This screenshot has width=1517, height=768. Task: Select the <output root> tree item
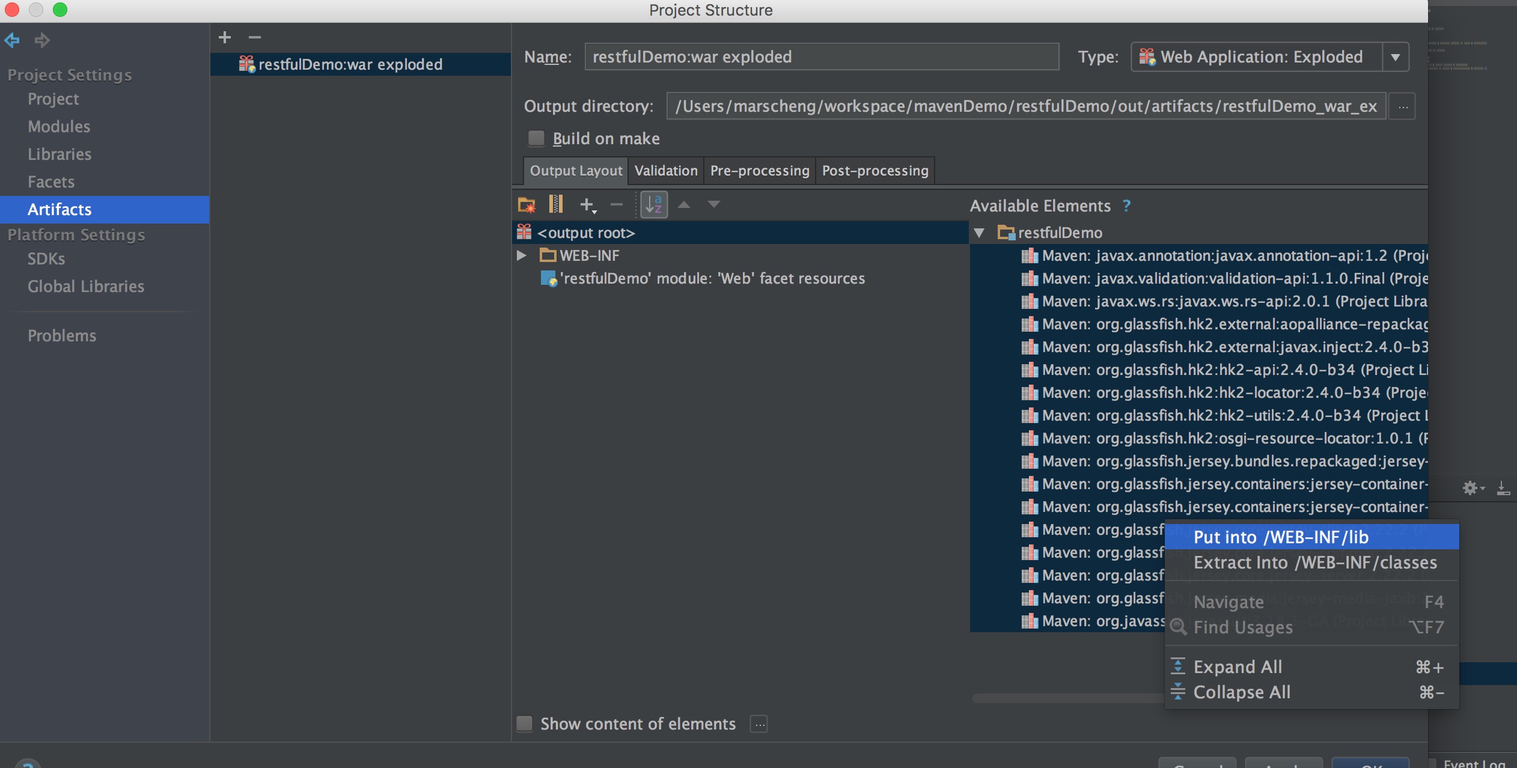click(x=740, y=233)
